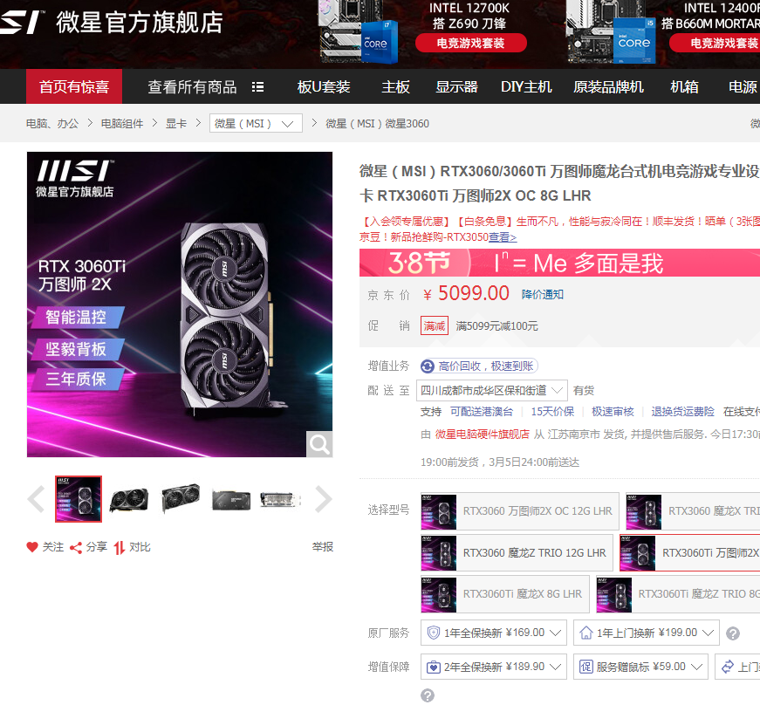Go to DIY主机 category
760x705 pixels.
pos(526,86)
